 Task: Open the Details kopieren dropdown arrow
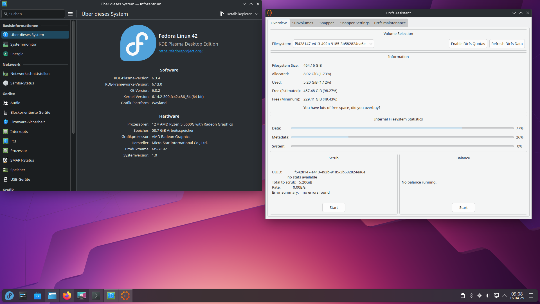coord(257,14)
